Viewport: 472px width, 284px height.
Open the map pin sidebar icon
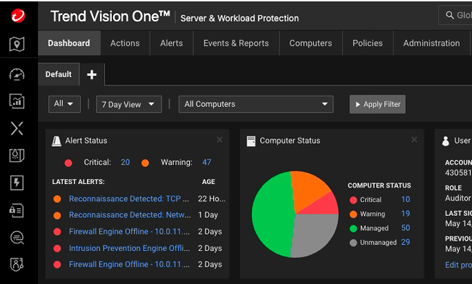[x=17, y=45]
